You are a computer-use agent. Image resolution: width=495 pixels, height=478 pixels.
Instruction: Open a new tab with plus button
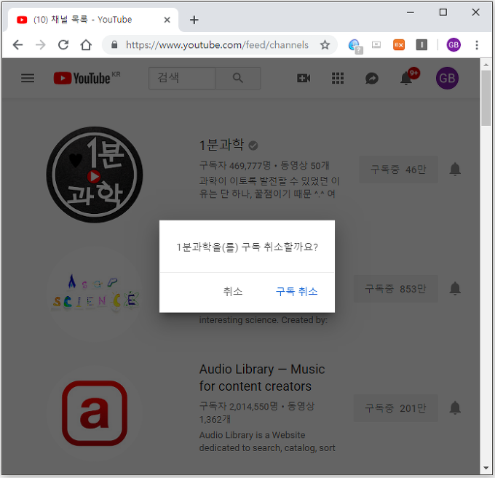tap(194, 20)
